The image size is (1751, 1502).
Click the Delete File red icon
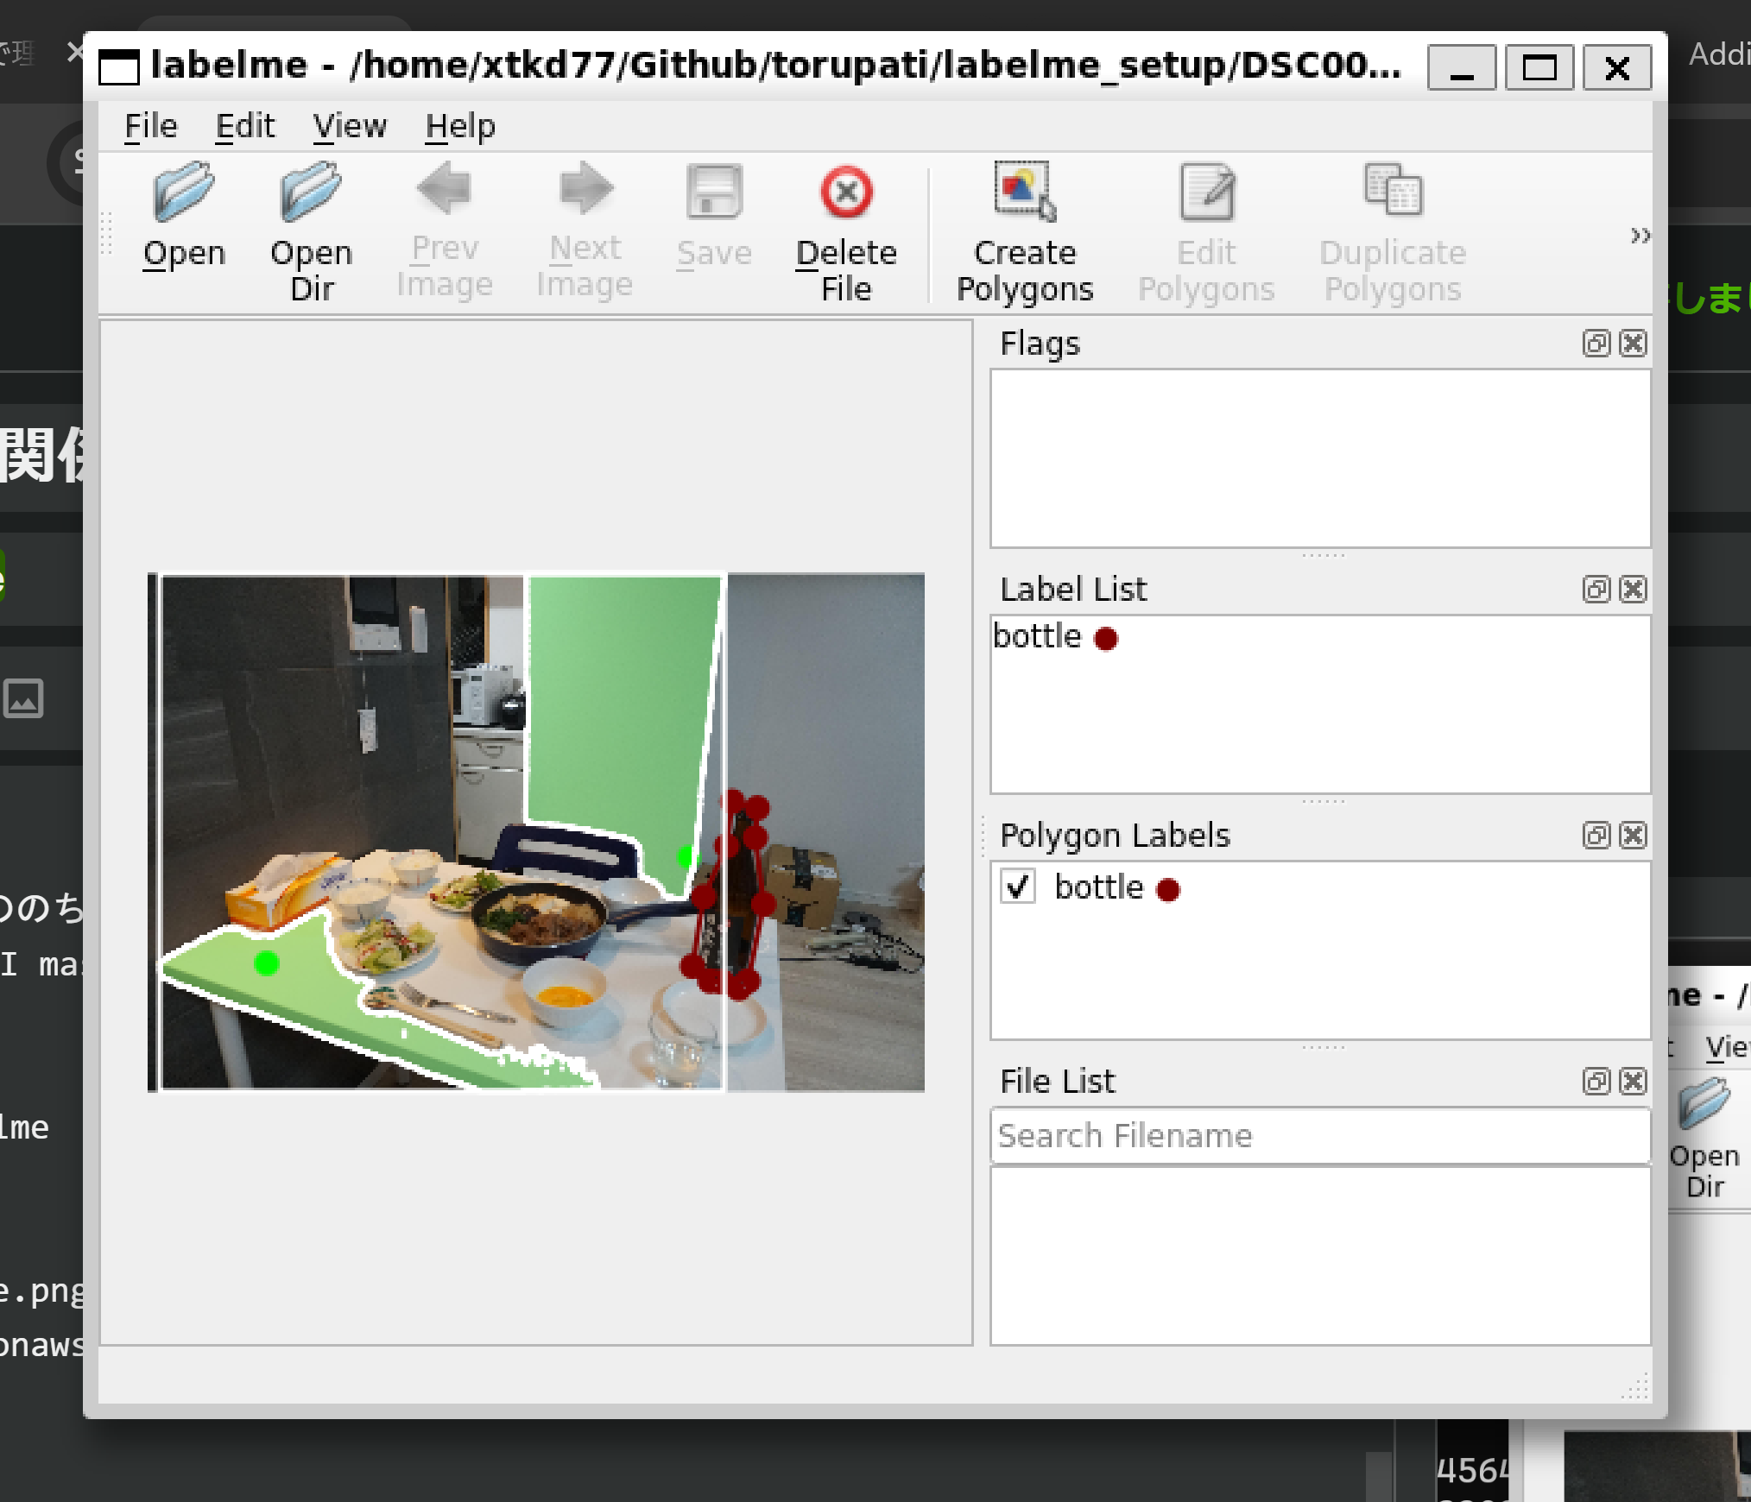[845, 192]
